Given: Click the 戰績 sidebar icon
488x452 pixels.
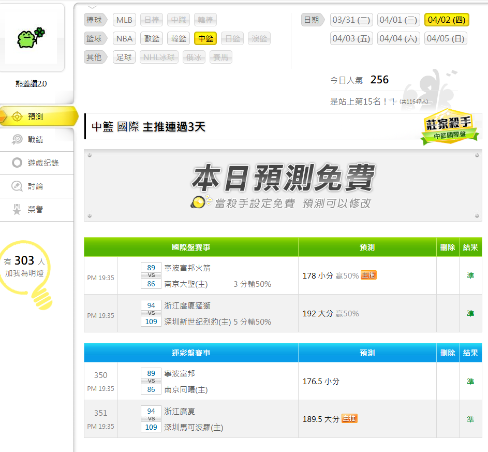Looking at the screenshot, I should [17, 139].
